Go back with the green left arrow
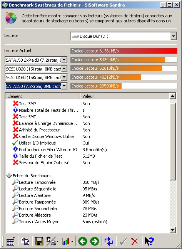This screenshot has height=249, width=182. [83, 241]
